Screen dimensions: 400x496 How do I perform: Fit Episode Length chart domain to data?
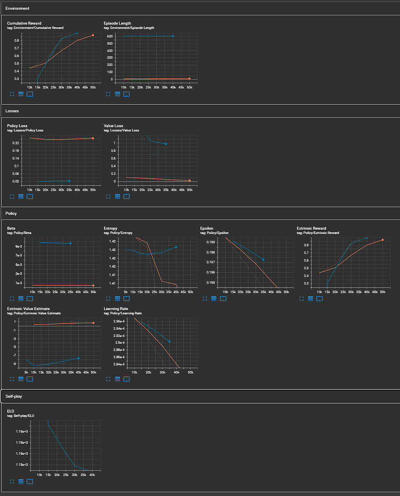pyautogui.click(x=126, y=94)
